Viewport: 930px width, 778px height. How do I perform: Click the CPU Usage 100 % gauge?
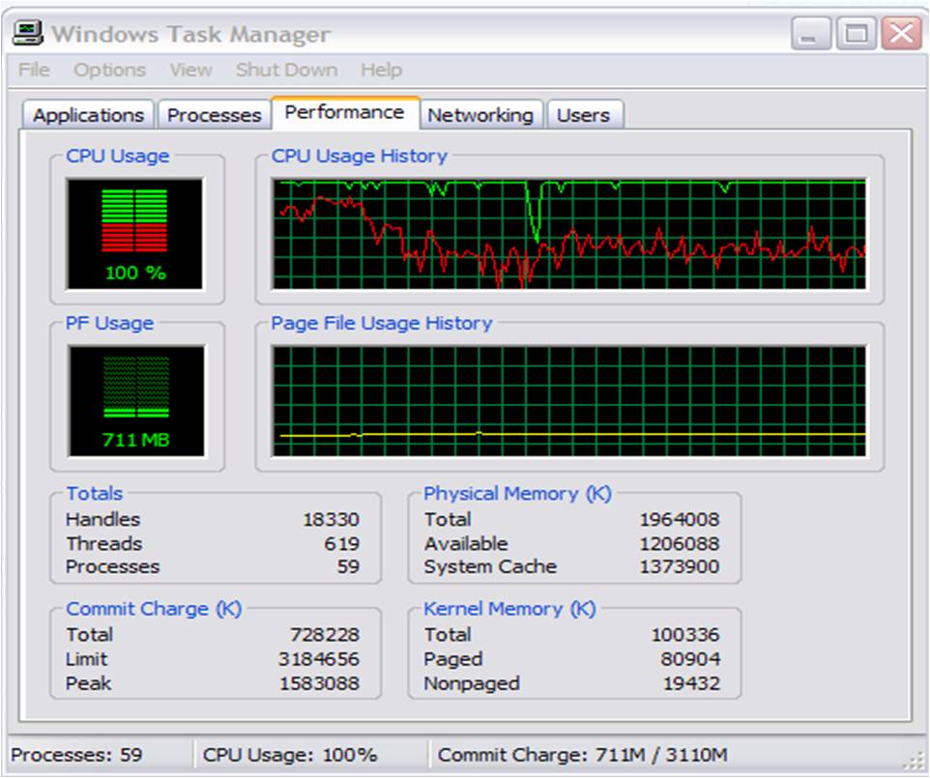point(134,234)
